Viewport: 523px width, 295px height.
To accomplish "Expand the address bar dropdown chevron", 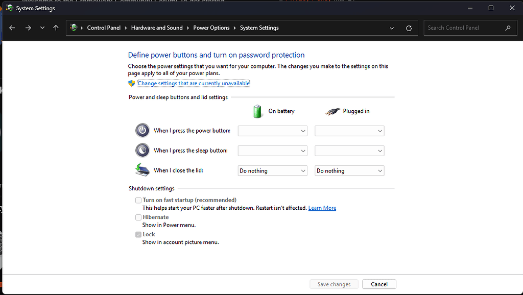I will (x=391, y=28).
